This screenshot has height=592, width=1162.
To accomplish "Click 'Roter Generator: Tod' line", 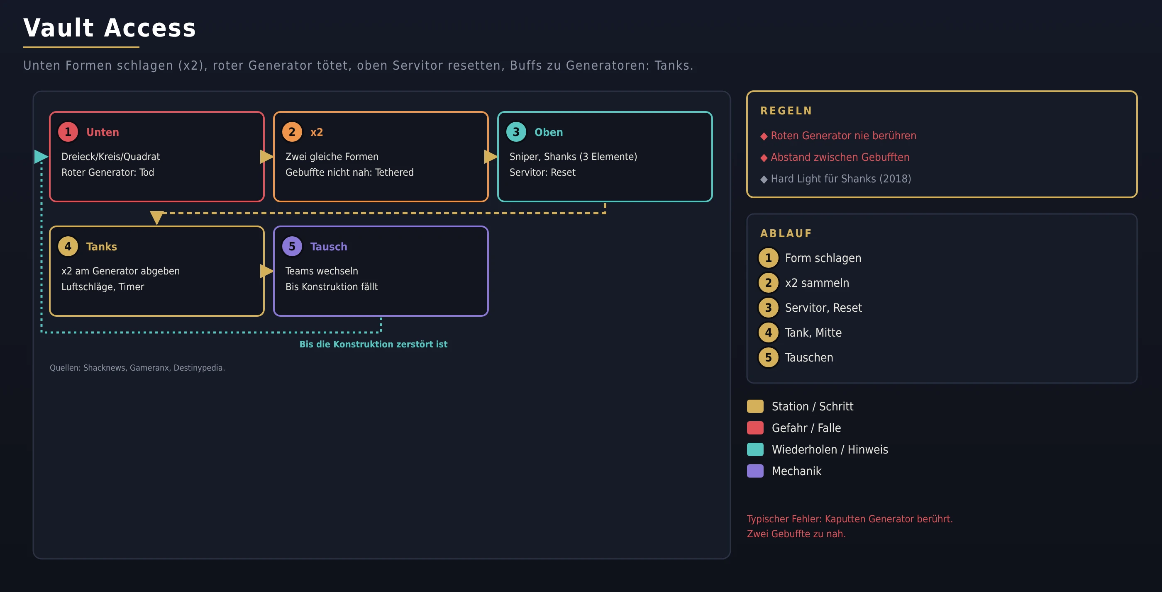I will point(108,172).
